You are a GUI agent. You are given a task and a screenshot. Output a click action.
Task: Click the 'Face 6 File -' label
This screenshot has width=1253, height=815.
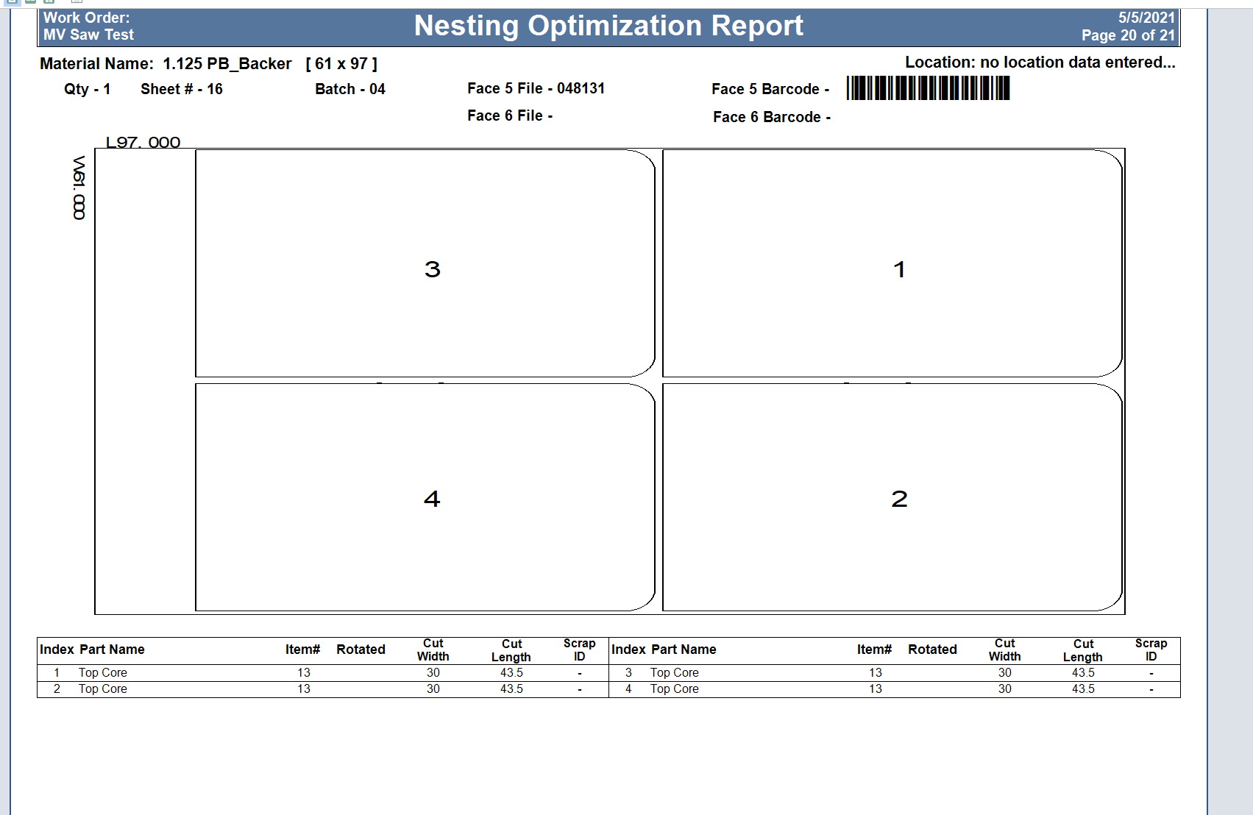click(x=510, y=115)
